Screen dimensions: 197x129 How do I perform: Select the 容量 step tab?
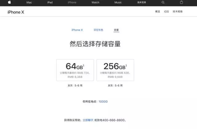point(116,30)
